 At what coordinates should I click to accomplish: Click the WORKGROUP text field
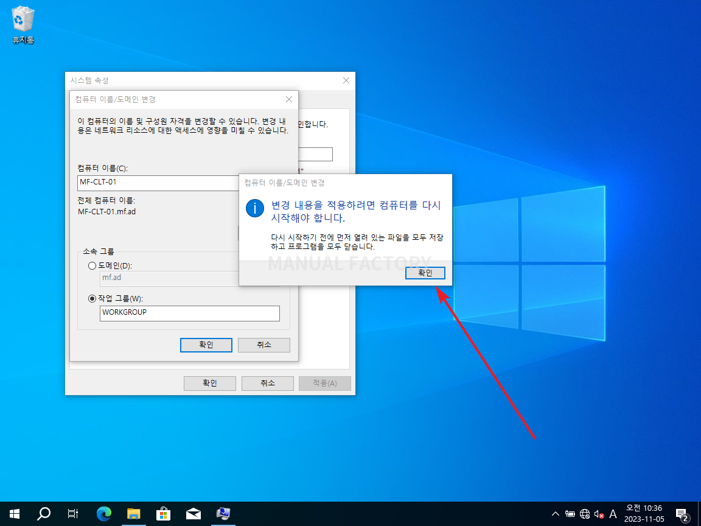[190, 313]
